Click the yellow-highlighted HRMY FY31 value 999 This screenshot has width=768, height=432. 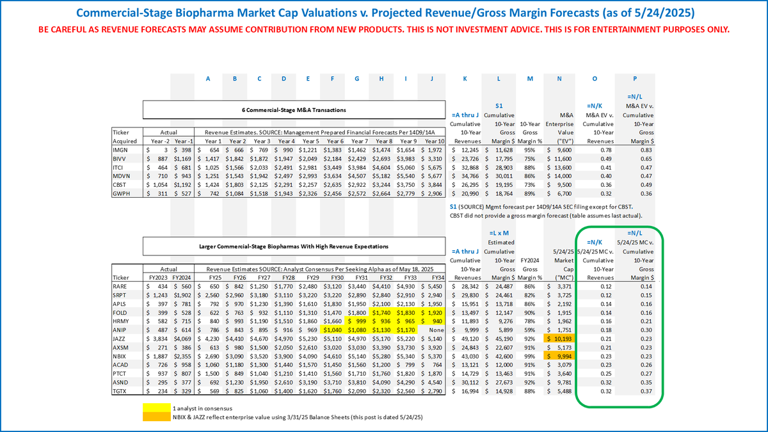pos(358,320)
